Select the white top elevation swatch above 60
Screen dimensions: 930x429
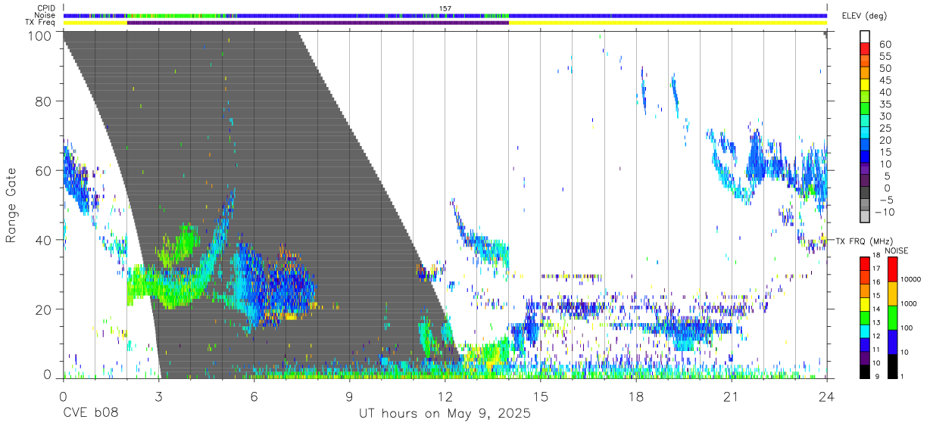865,37
